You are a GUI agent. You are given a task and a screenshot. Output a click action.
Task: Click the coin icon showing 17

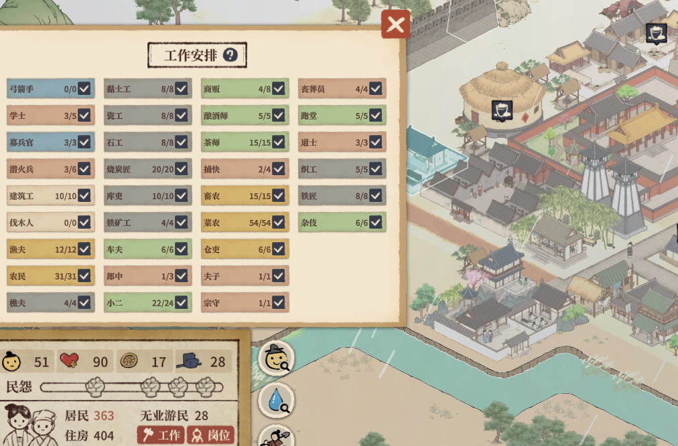pyautogui.click(x=129, y=360)
